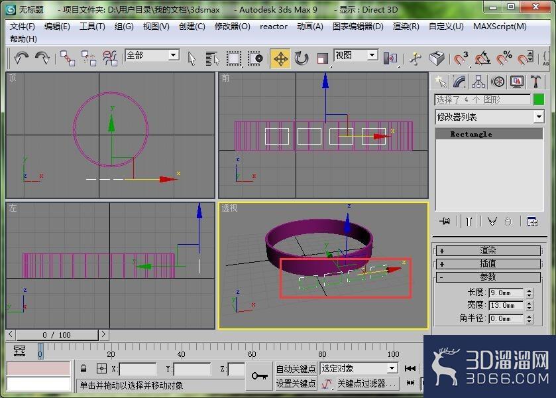The height and width of the screenshot is (398, 556).
Task: Click the Undo arrow icon
Action: coord(21,58)
